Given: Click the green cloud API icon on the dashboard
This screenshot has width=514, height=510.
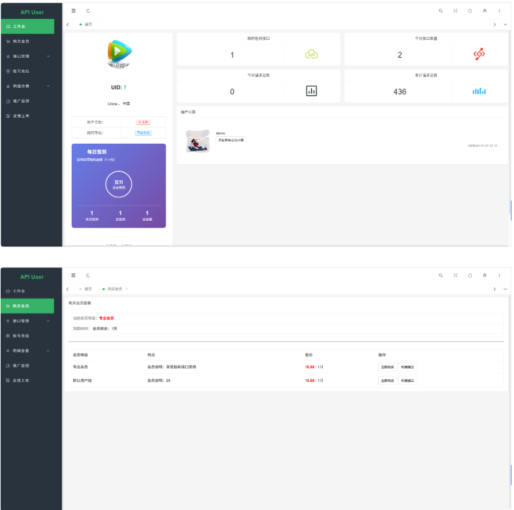Looking at the screenshot, I should (312, 55).
